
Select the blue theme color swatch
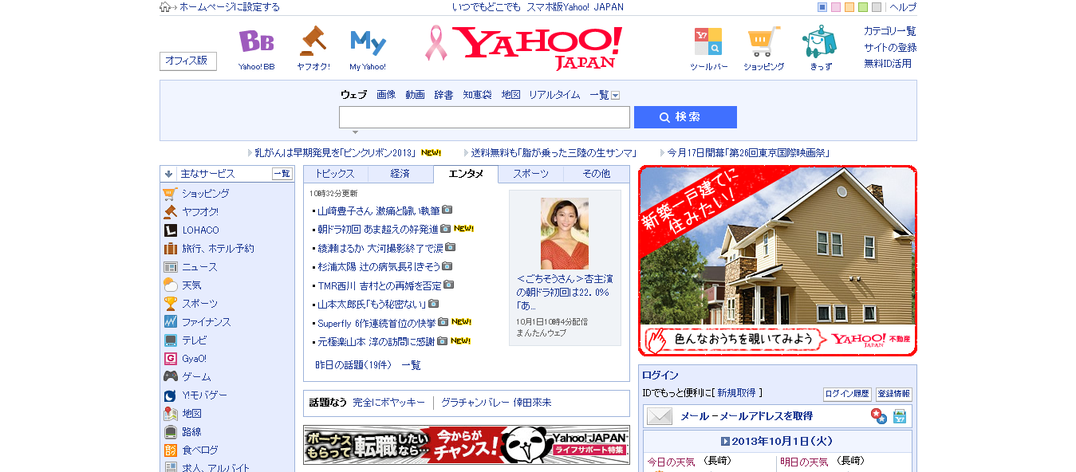822,7
